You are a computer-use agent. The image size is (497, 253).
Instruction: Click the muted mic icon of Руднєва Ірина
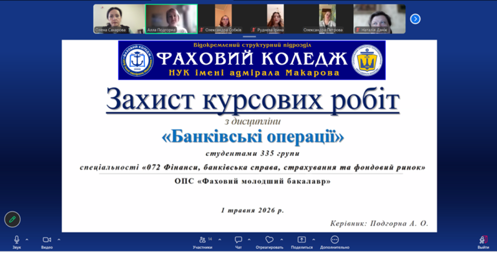click(253, 30)
